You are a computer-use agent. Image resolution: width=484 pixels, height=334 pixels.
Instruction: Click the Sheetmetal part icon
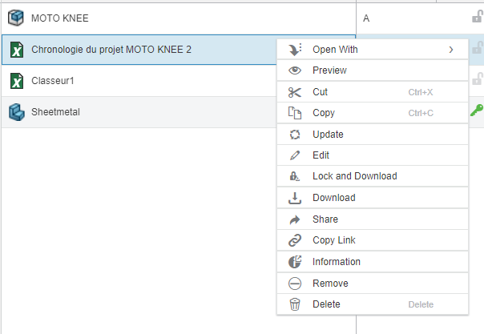(x=16, y=113)
